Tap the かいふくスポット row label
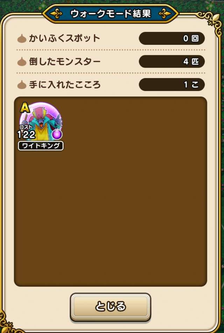Image resolution: width=224 pixels, height=333 pixels. tap(64, 39)
